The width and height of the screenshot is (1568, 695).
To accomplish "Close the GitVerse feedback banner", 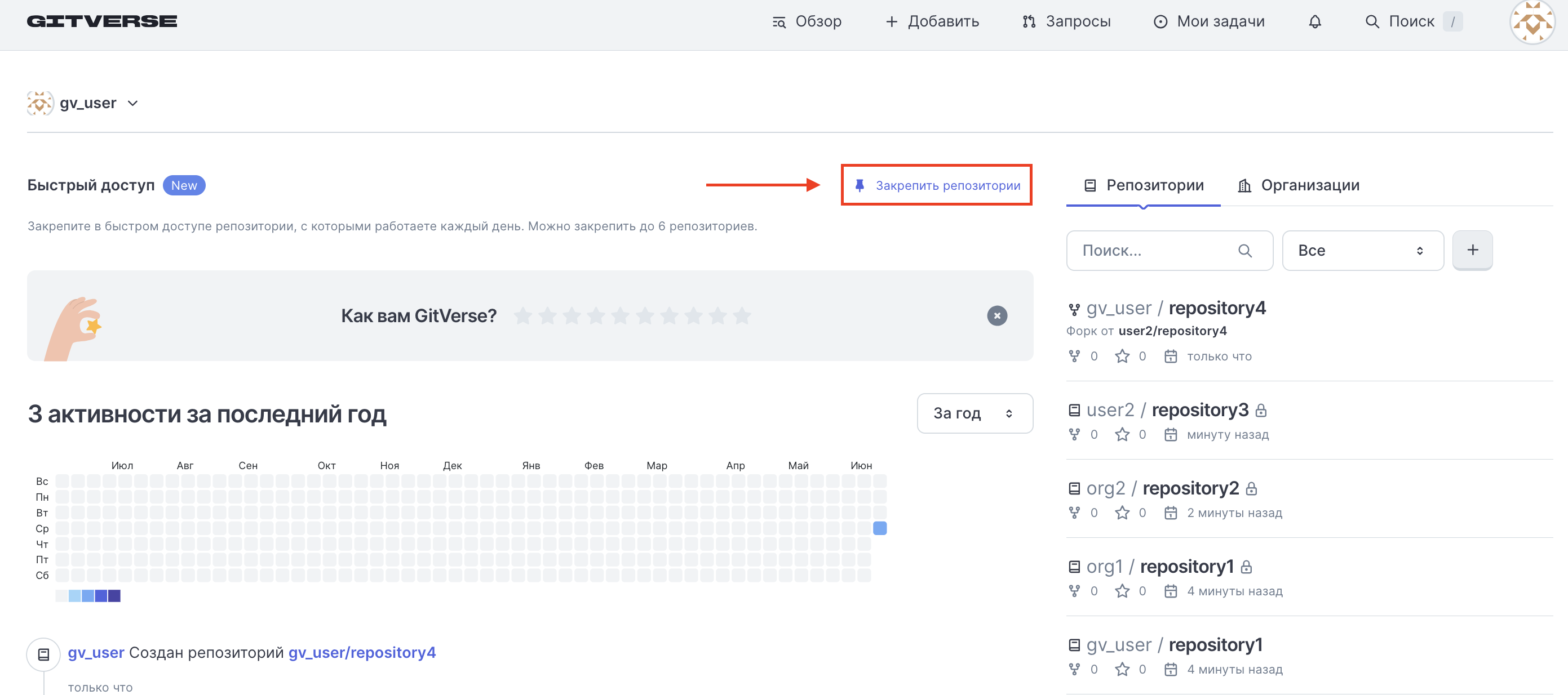I will (996, 315).
